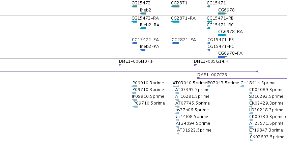The height and width of the screenshot is (142, 287).
Task: Open the CG15472-RA transcript label
Action: coord(145,18)
